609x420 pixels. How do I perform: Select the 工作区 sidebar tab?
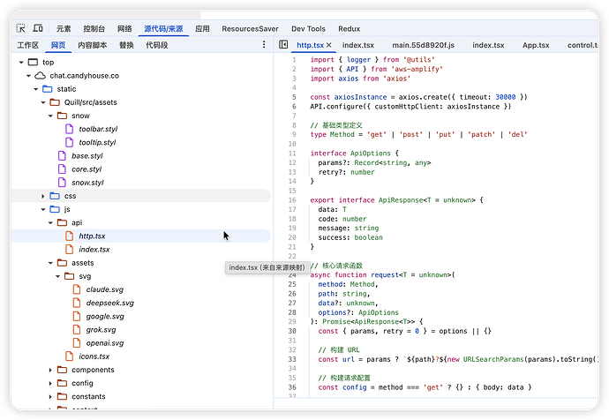[28, 45]
